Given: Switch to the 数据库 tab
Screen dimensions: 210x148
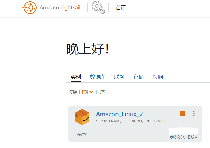Looking at the screenshot, I should [97, 77].
